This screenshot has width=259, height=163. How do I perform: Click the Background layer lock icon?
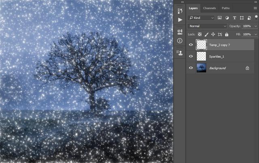[247, 68]
